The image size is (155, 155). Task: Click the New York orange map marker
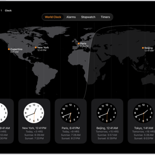[x=36, y=47]
